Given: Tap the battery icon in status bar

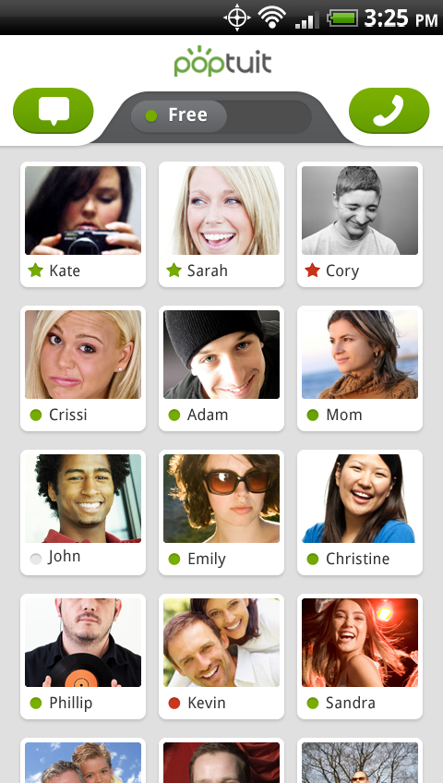Looking at the screenshot, I should (x=342, y=18).
